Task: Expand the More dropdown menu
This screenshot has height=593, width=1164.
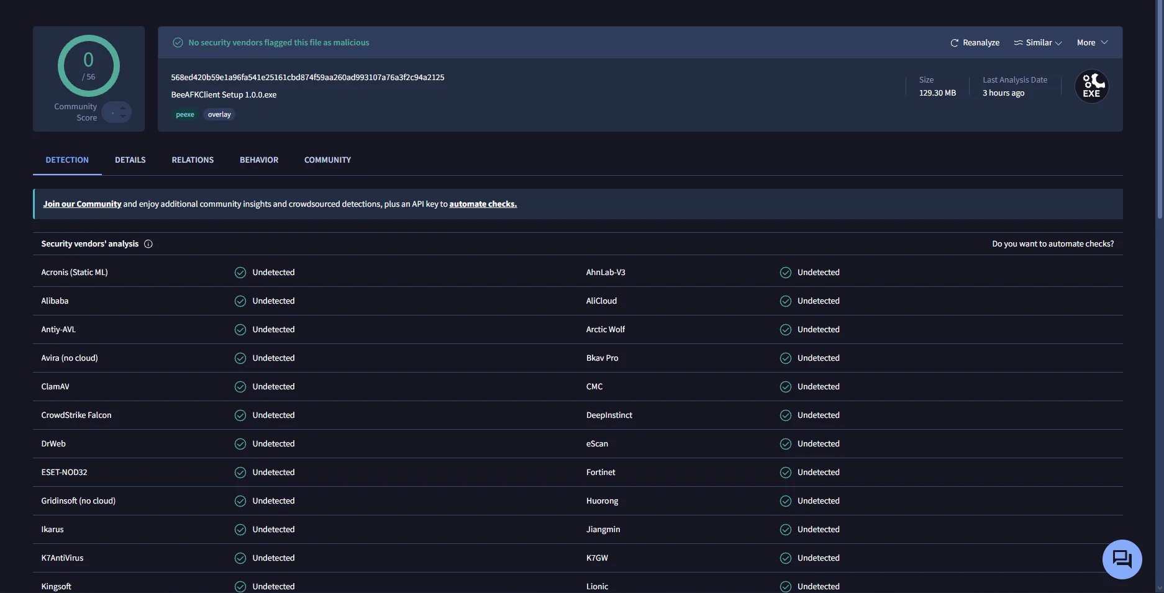Action: (x=1092, y=43)
